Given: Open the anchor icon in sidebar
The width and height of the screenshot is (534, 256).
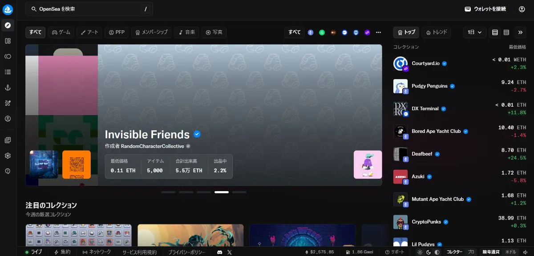Looking at the screenshot, I should (x=8, y=88).
